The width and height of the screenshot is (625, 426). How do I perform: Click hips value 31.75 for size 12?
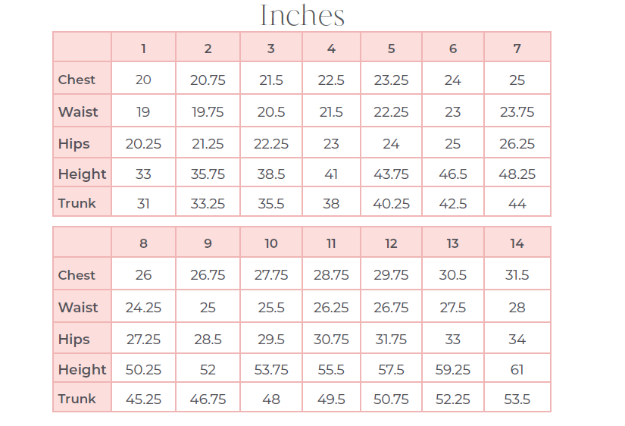tap(391, 340)
